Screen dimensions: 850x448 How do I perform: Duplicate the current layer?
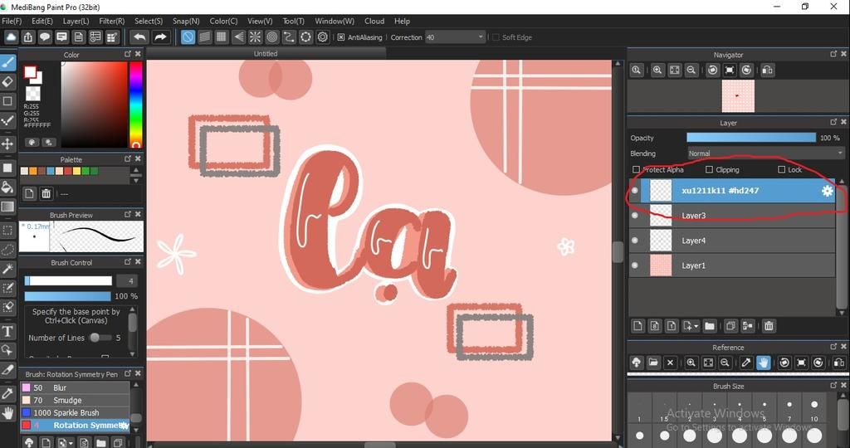730,325
